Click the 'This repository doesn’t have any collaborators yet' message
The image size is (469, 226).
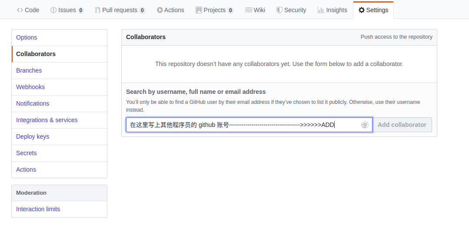pyautogui.click(x=279, y=64)
